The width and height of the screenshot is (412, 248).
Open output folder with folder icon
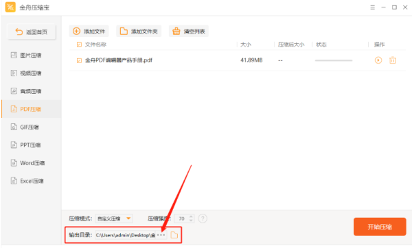point(174,235)
